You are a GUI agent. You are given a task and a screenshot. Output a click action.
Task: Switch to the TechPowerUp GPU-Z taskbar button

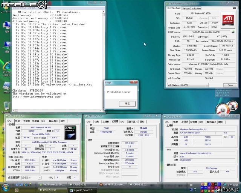(52, 184)
